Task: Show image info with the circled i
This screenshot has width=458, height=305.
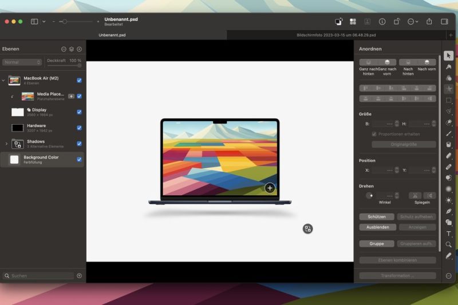Action: point(382,22)
